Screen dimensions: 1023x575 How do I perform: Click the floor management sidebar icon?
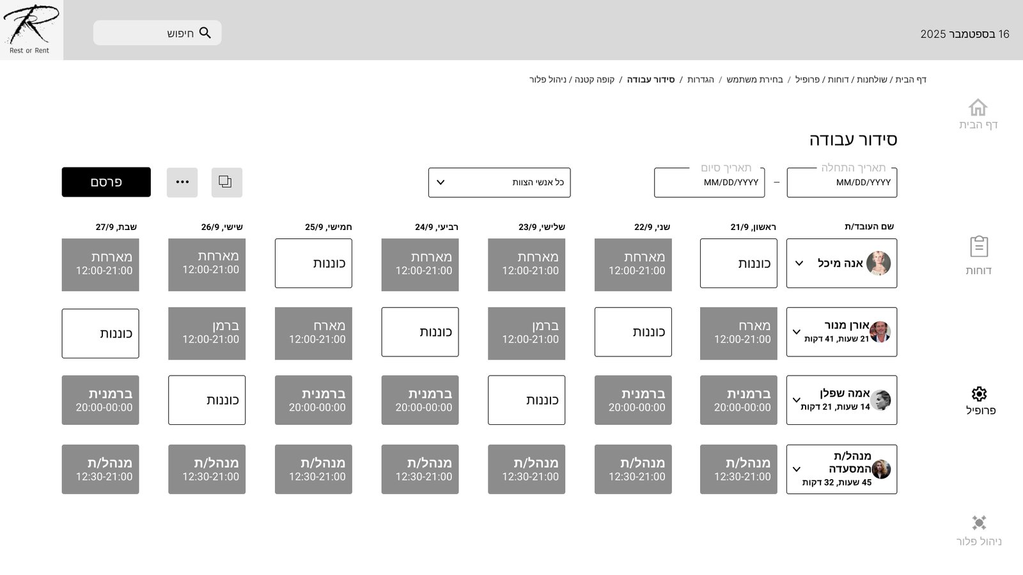click(x=978, y=523)
